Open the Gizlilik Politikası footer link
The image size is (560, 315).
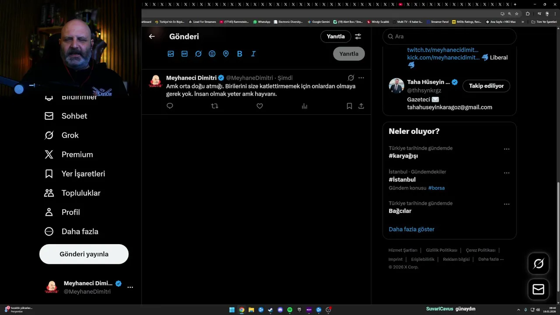tap(441, 250)
